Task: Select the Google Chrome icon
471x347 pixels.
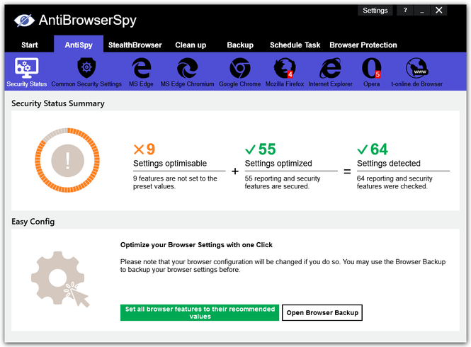Action: tap(239, 68)
